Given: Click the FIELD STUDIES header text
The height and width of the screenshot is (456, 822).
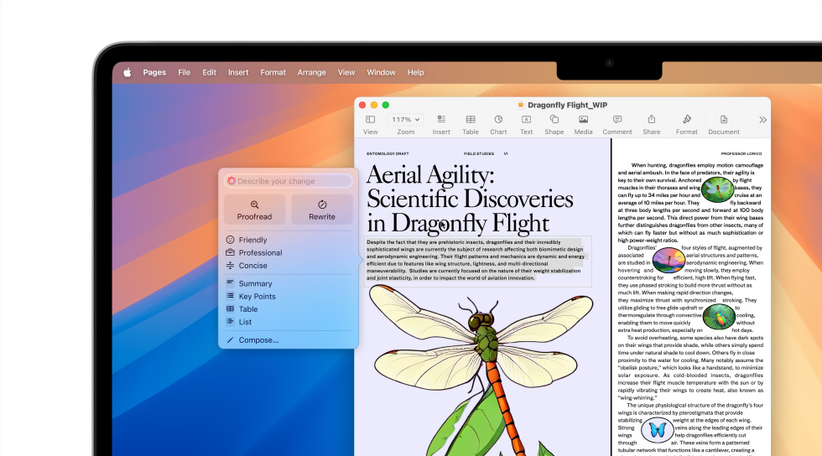Looking at the screenshot, I should [479, 153].
